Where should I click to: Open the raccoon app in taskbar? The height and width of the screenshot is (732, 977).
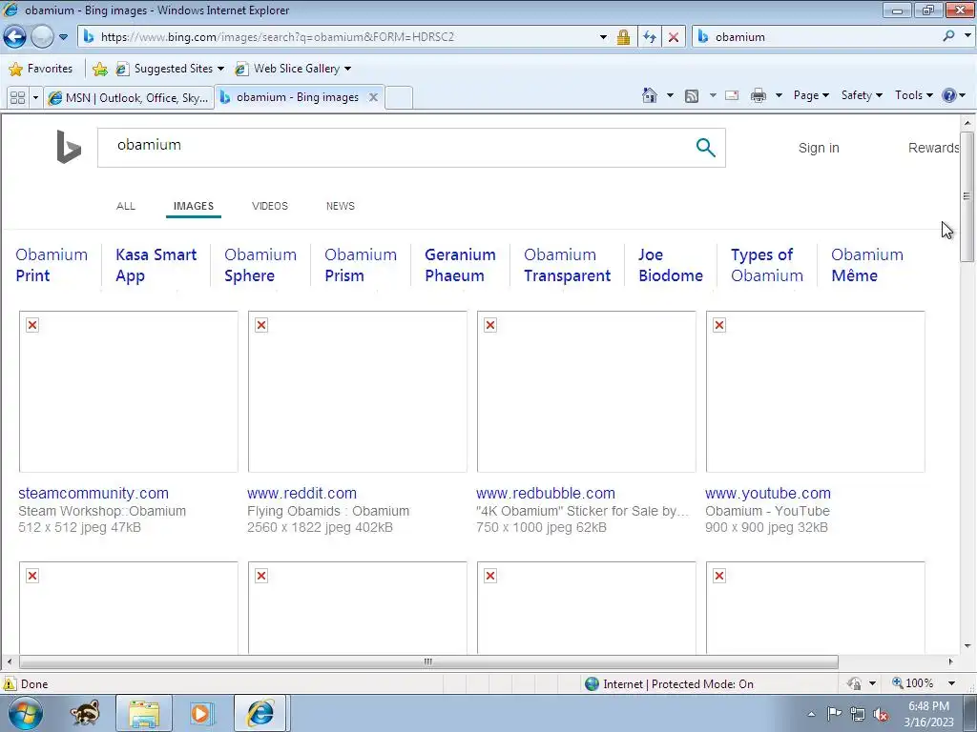click(x=85, y=713)
